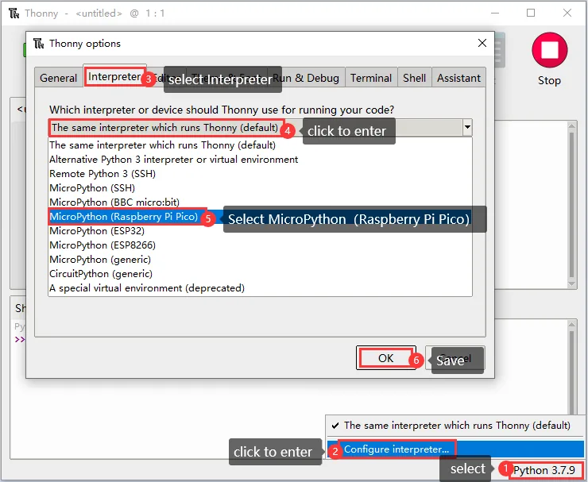Select checked default interpreter entry in popup menu
This screenshot has width=588, height=482.
(x=455, y=426)
